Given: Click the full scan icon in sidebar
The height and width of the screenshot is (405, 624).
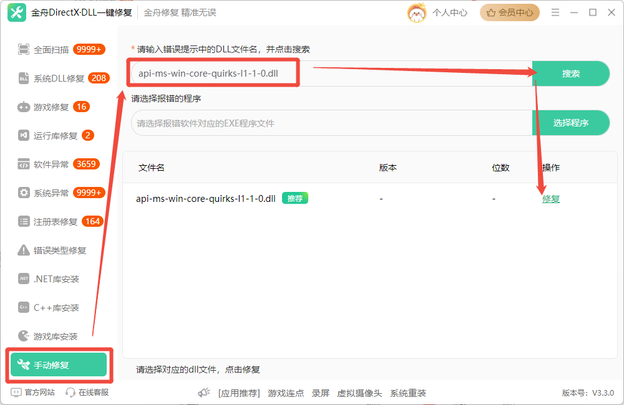Looking at the screenshot, I should point(24,50).
